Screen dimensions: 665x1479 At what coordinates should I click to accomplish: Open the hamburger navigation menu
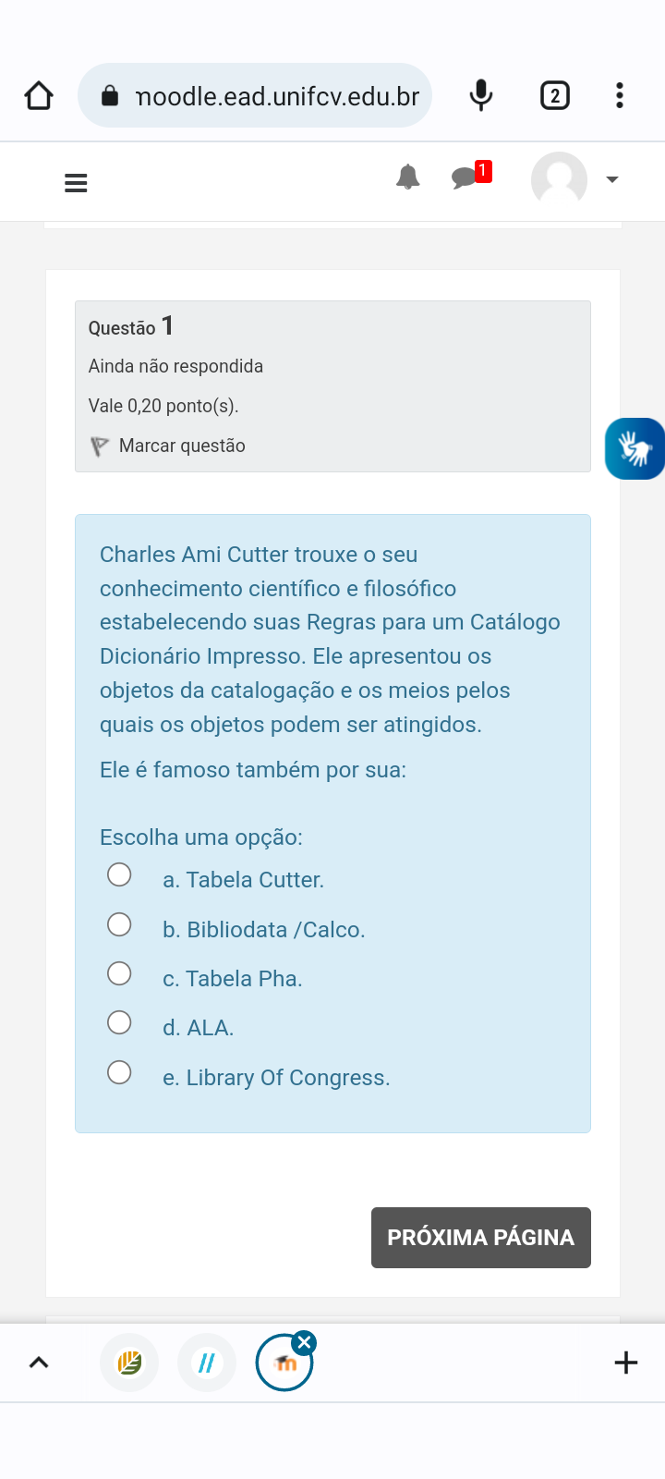click(76, 183)
